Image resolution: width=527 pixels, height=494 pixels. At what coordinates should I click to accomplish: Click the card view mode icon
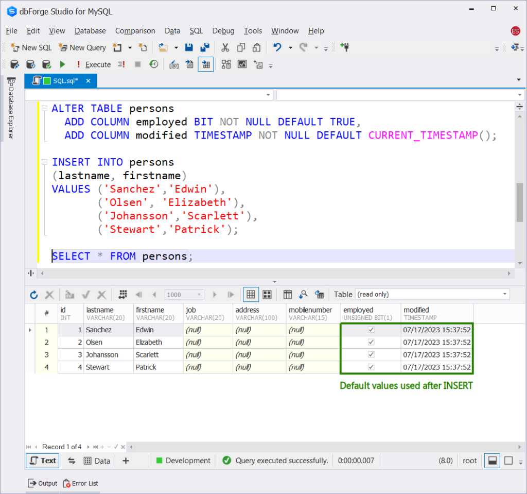[267, 295]
